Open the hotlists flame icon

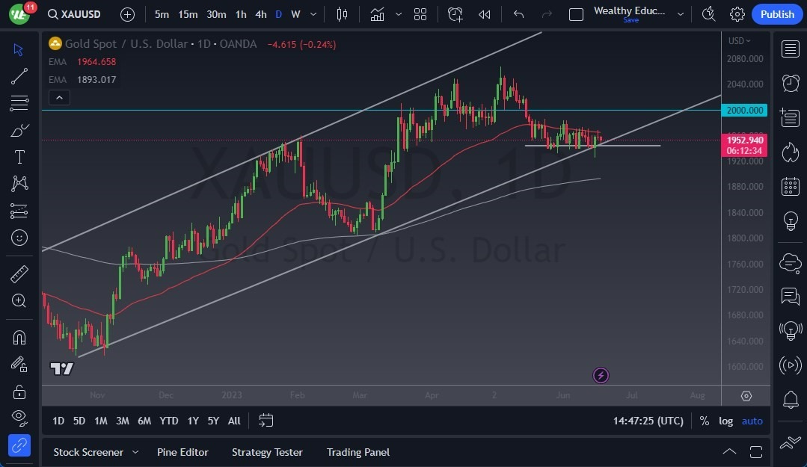pos(790,152)
